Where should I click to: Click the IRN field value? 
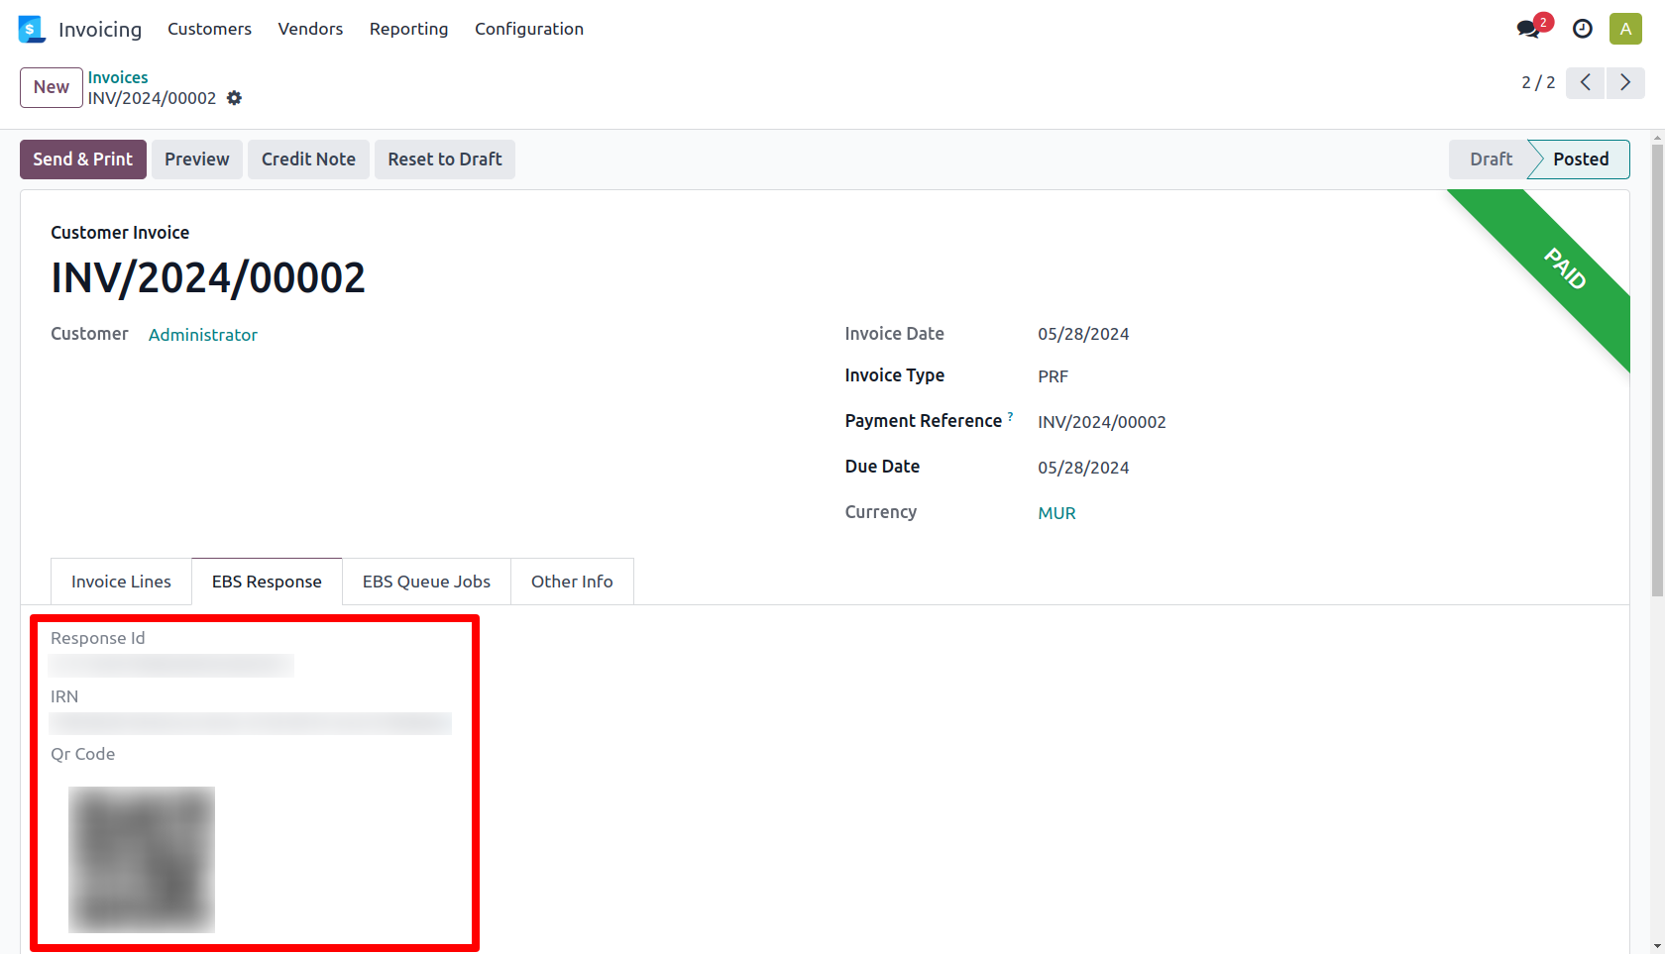(250, 723)
